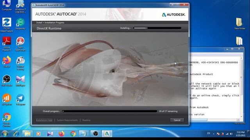This screenshot has width=250, height=140.
Task: Click the Notepad vertical scrollbar
Action: click(241, 87)
